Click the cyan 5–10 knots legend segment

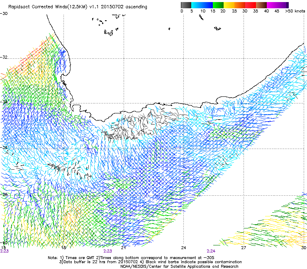pyautogui.click(x=197, y=5)
